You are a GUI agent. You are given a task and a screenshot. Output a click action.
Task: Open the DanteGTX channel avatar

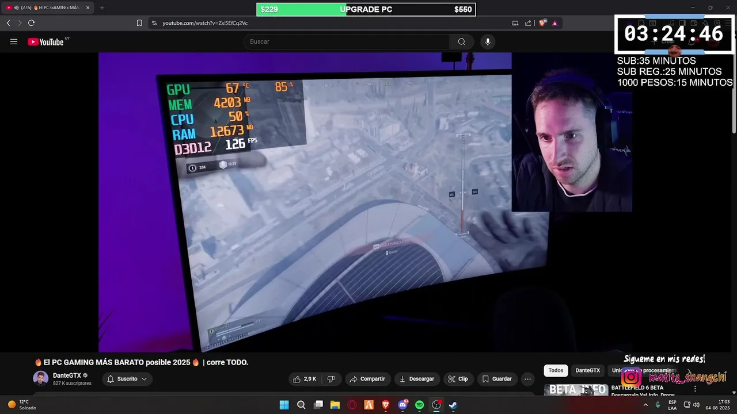41,378
